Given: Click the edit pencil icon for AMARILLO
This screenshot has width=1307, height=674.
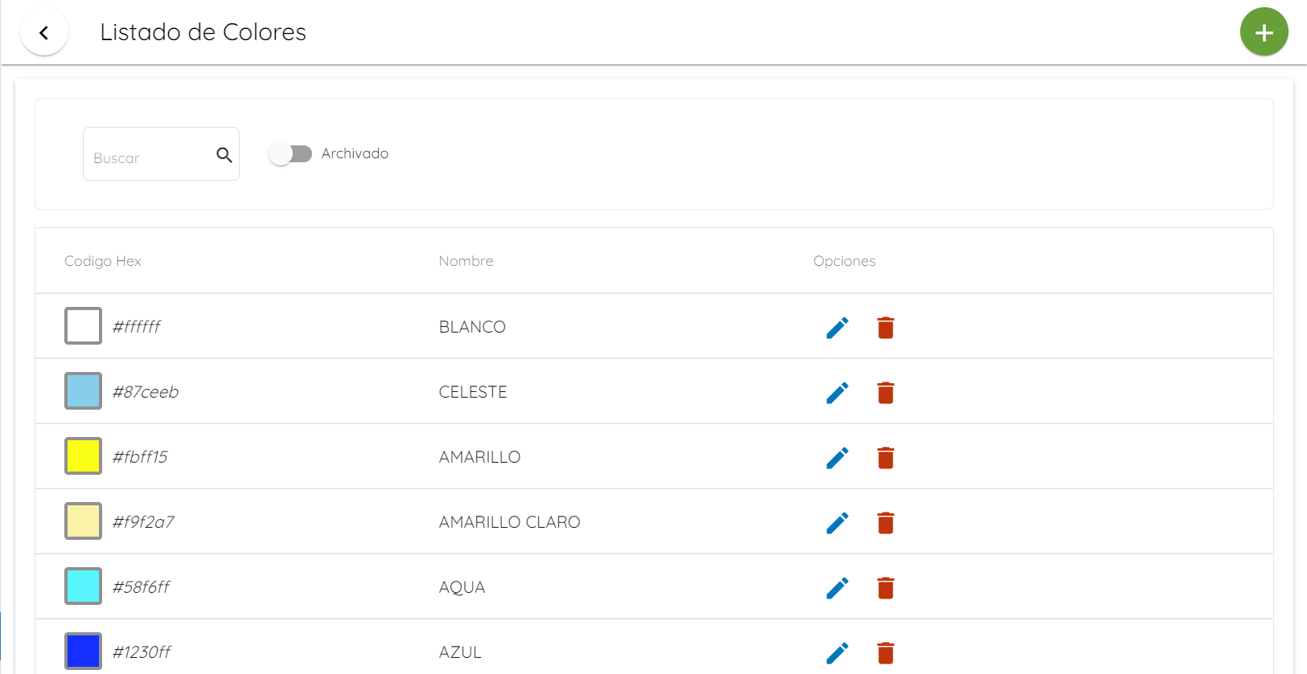Looking at the screenshot, I should (x=837, y=457).
